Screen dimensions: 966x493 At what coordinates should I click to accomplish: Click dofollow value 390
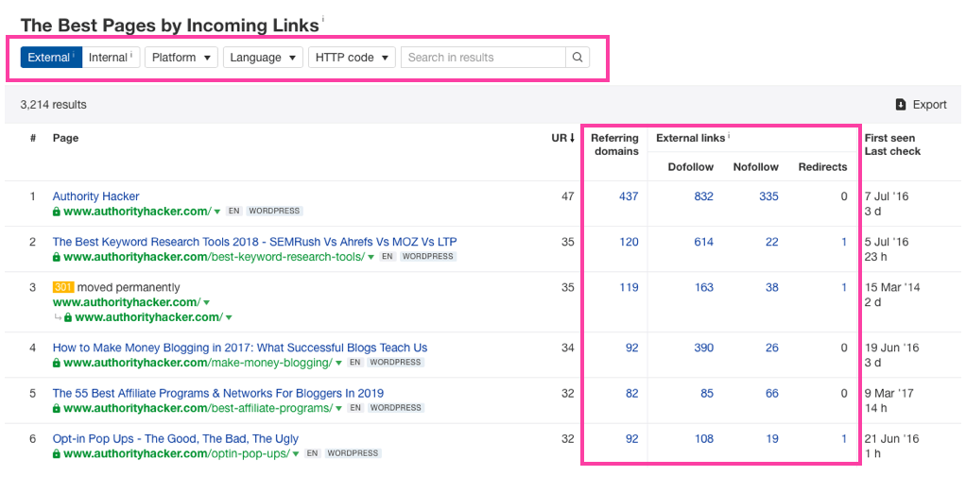point(703,348)
